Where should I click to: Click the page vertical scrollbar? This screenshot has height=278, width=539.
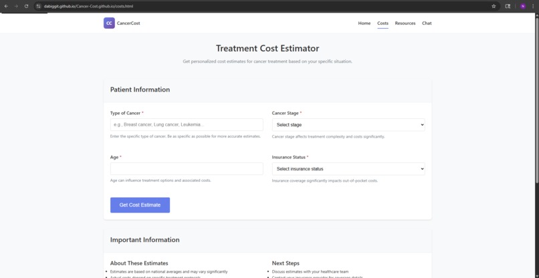click(536, 100)
